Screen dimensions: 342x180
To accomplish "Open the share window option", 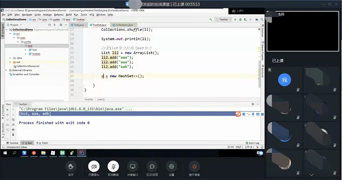I will pyautogui.click(x=132, y=167).
